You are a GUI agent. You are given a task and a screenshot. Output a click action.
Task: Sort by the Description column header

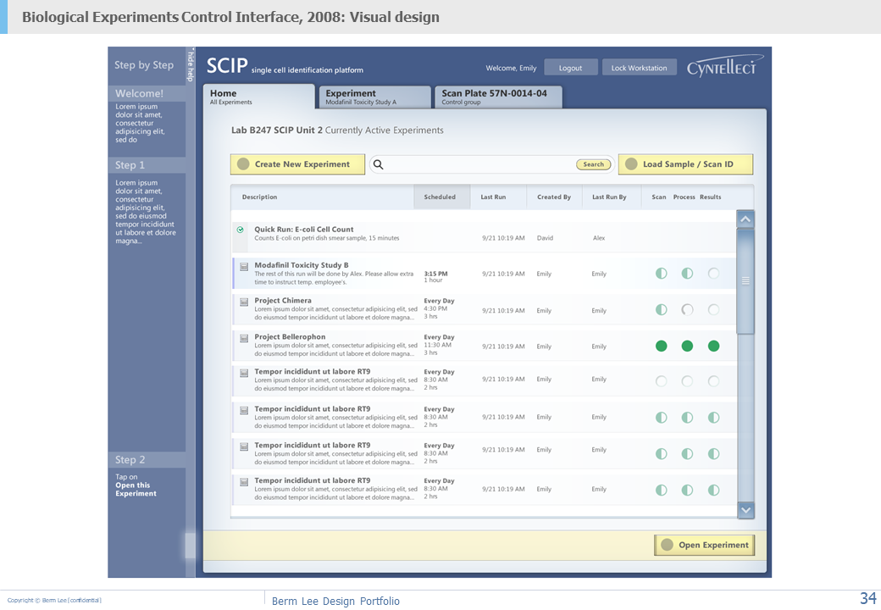tap(259, 197)
